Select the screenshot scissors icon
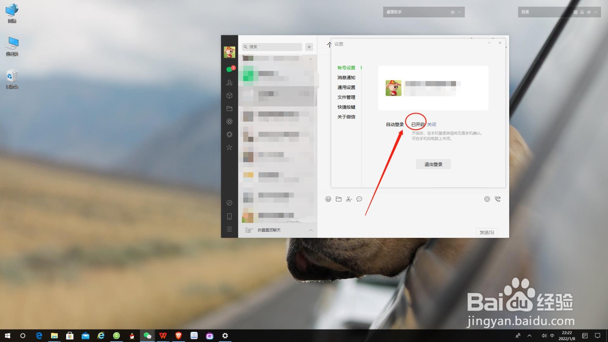Screen dimensions: 608x342 pos(349,199)
